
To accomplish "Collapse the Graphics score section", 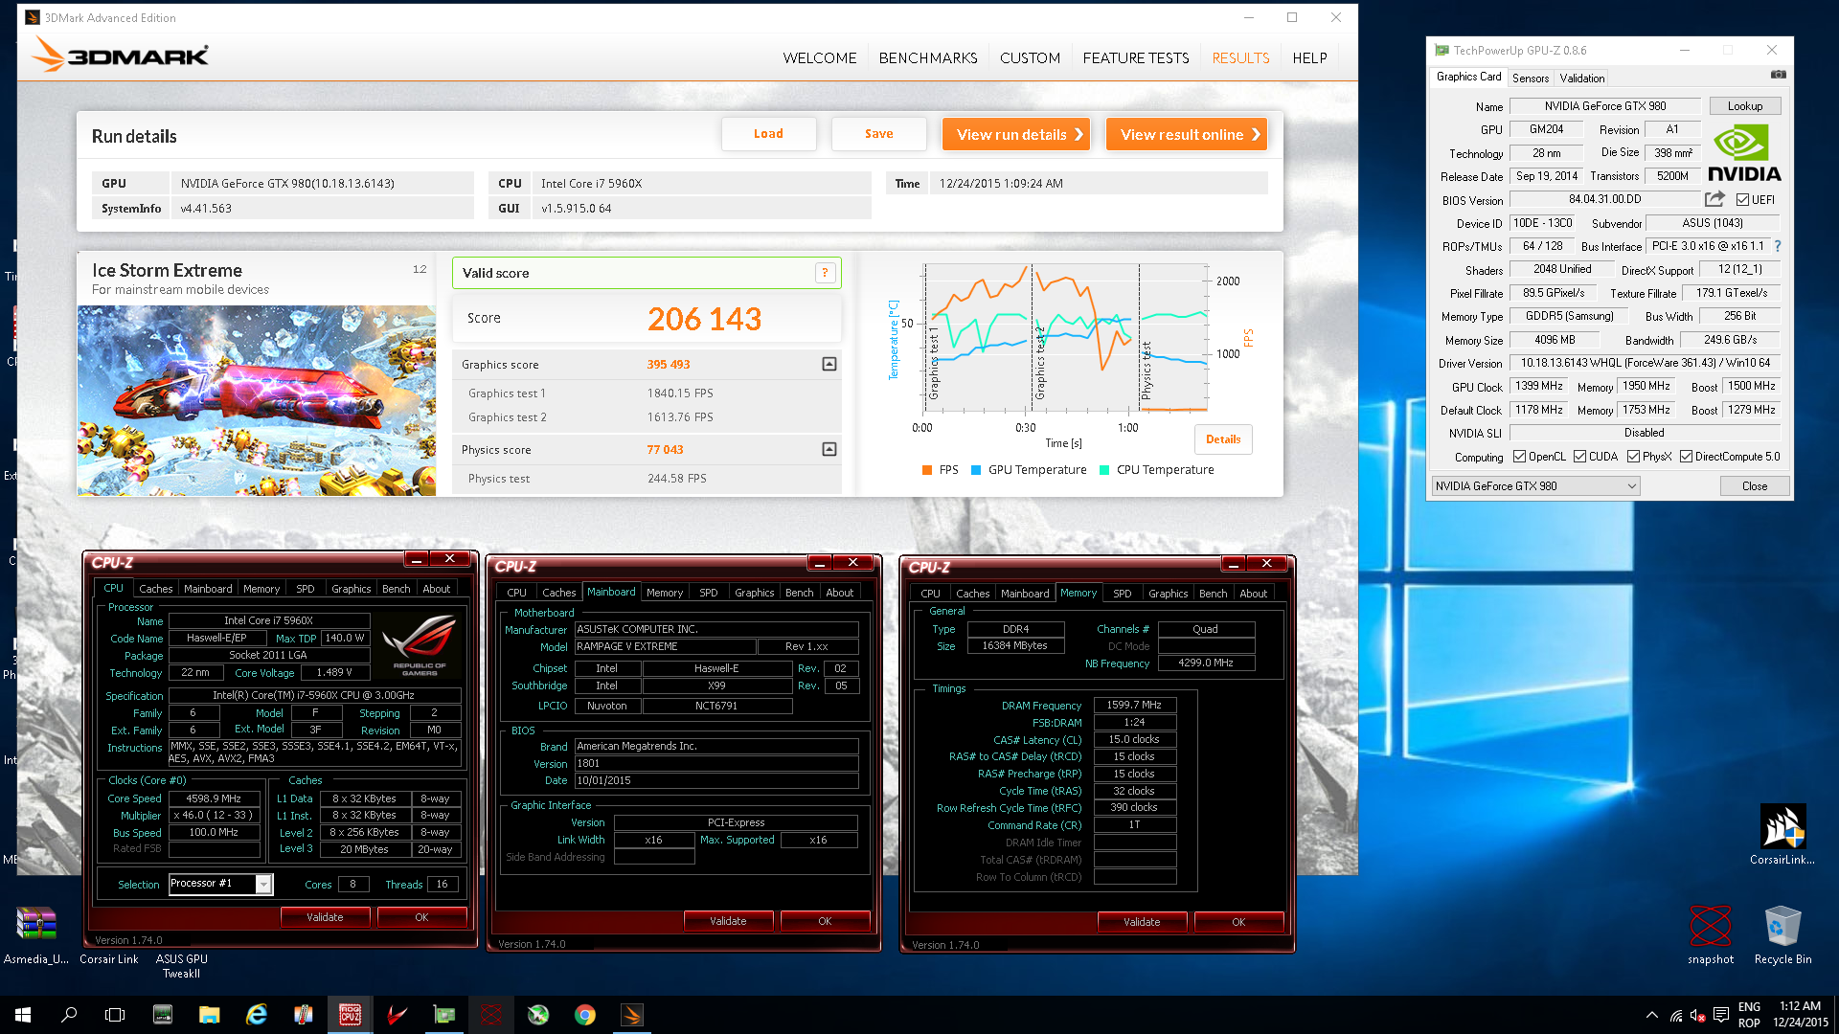I will [x=829, y=364].
